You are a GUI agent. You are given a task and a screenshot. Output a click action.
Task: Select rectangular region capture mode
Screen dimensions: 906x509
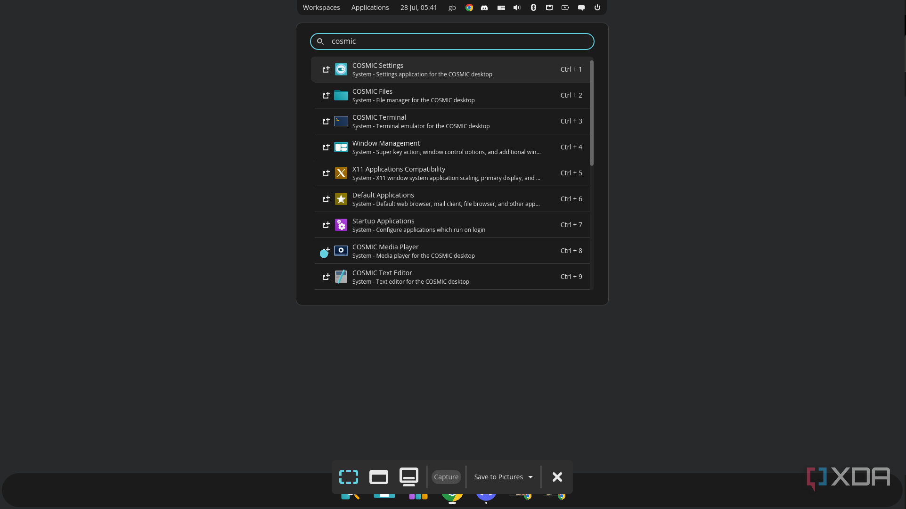point(349,477)
